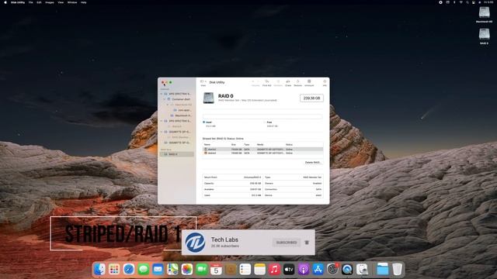Click the RAID 0 disk image icon
The image size is (497, 279).
pos(209,98)
